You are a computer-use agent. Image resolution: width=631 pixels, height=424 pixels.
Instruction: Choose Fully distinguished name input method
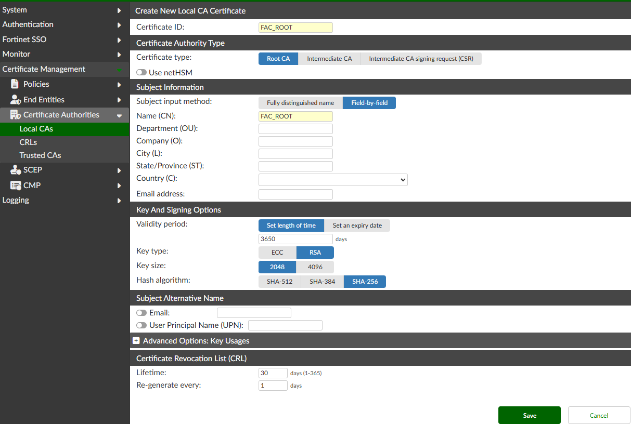click(x=301, y=103)
